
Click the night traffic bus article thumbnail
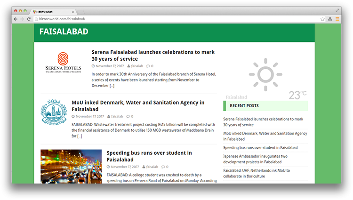tap(71, 166)
